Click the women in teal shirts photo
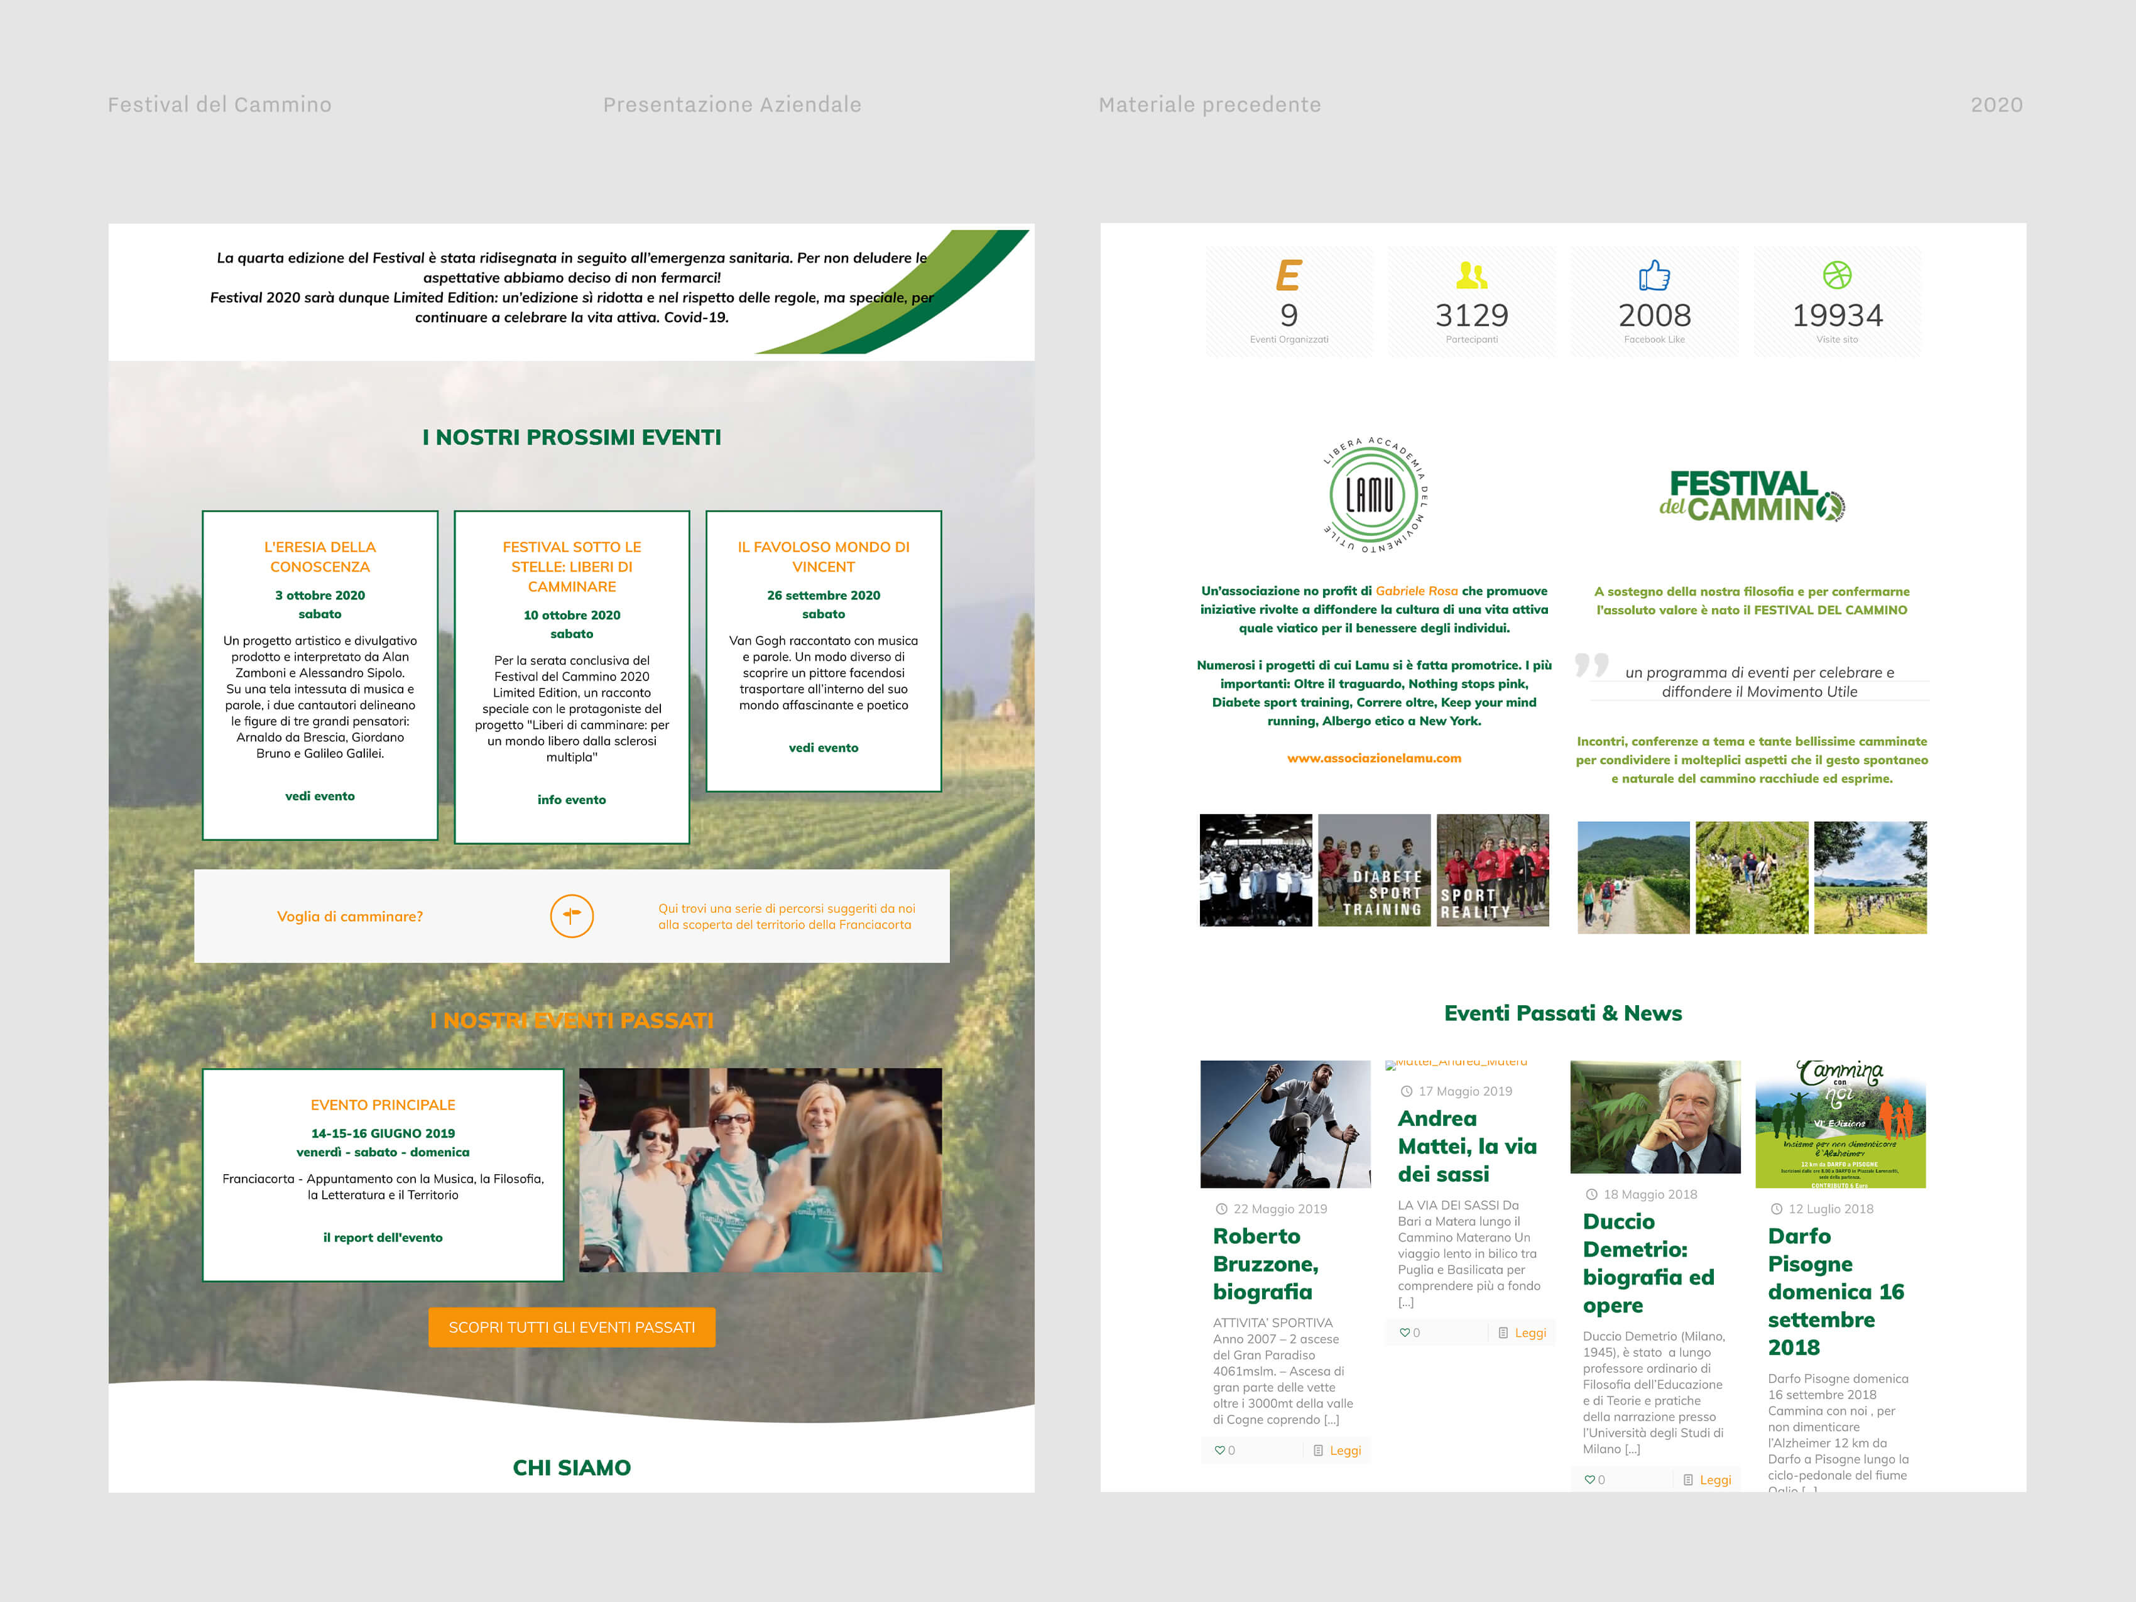2136x1602 pixels. (760, 1169)
